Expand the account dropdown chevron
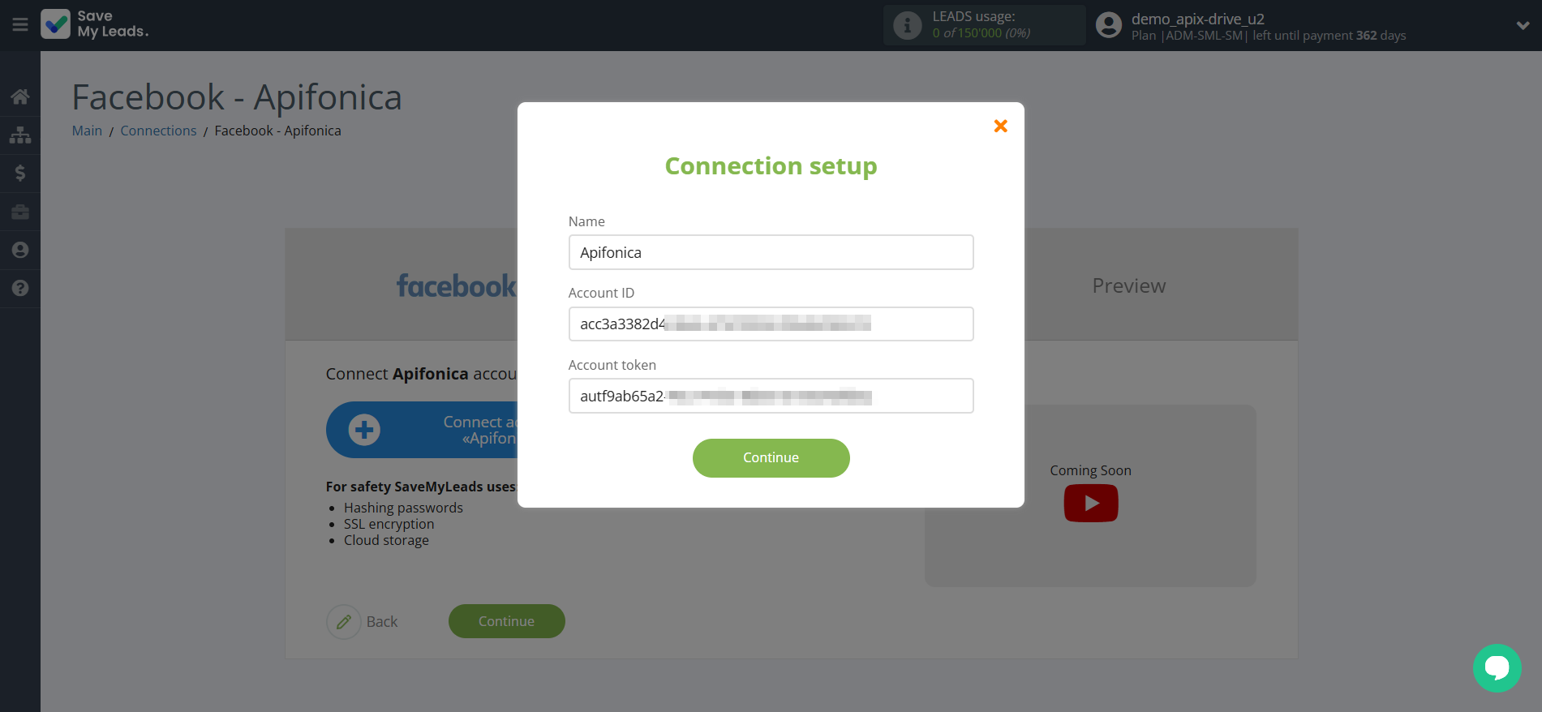The image size is (1542, 712). [1523, 25]
